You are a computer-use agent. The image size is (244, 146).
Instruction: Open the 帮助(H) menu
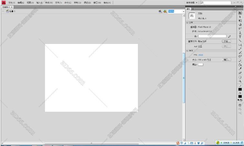tap(107, 3)
